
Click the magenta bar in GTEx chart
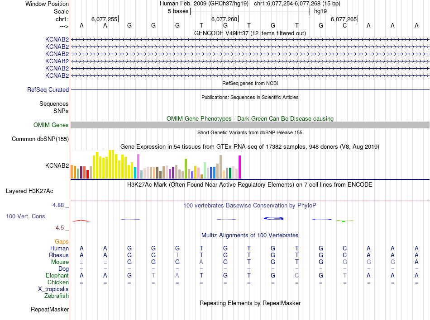[239, 167]
